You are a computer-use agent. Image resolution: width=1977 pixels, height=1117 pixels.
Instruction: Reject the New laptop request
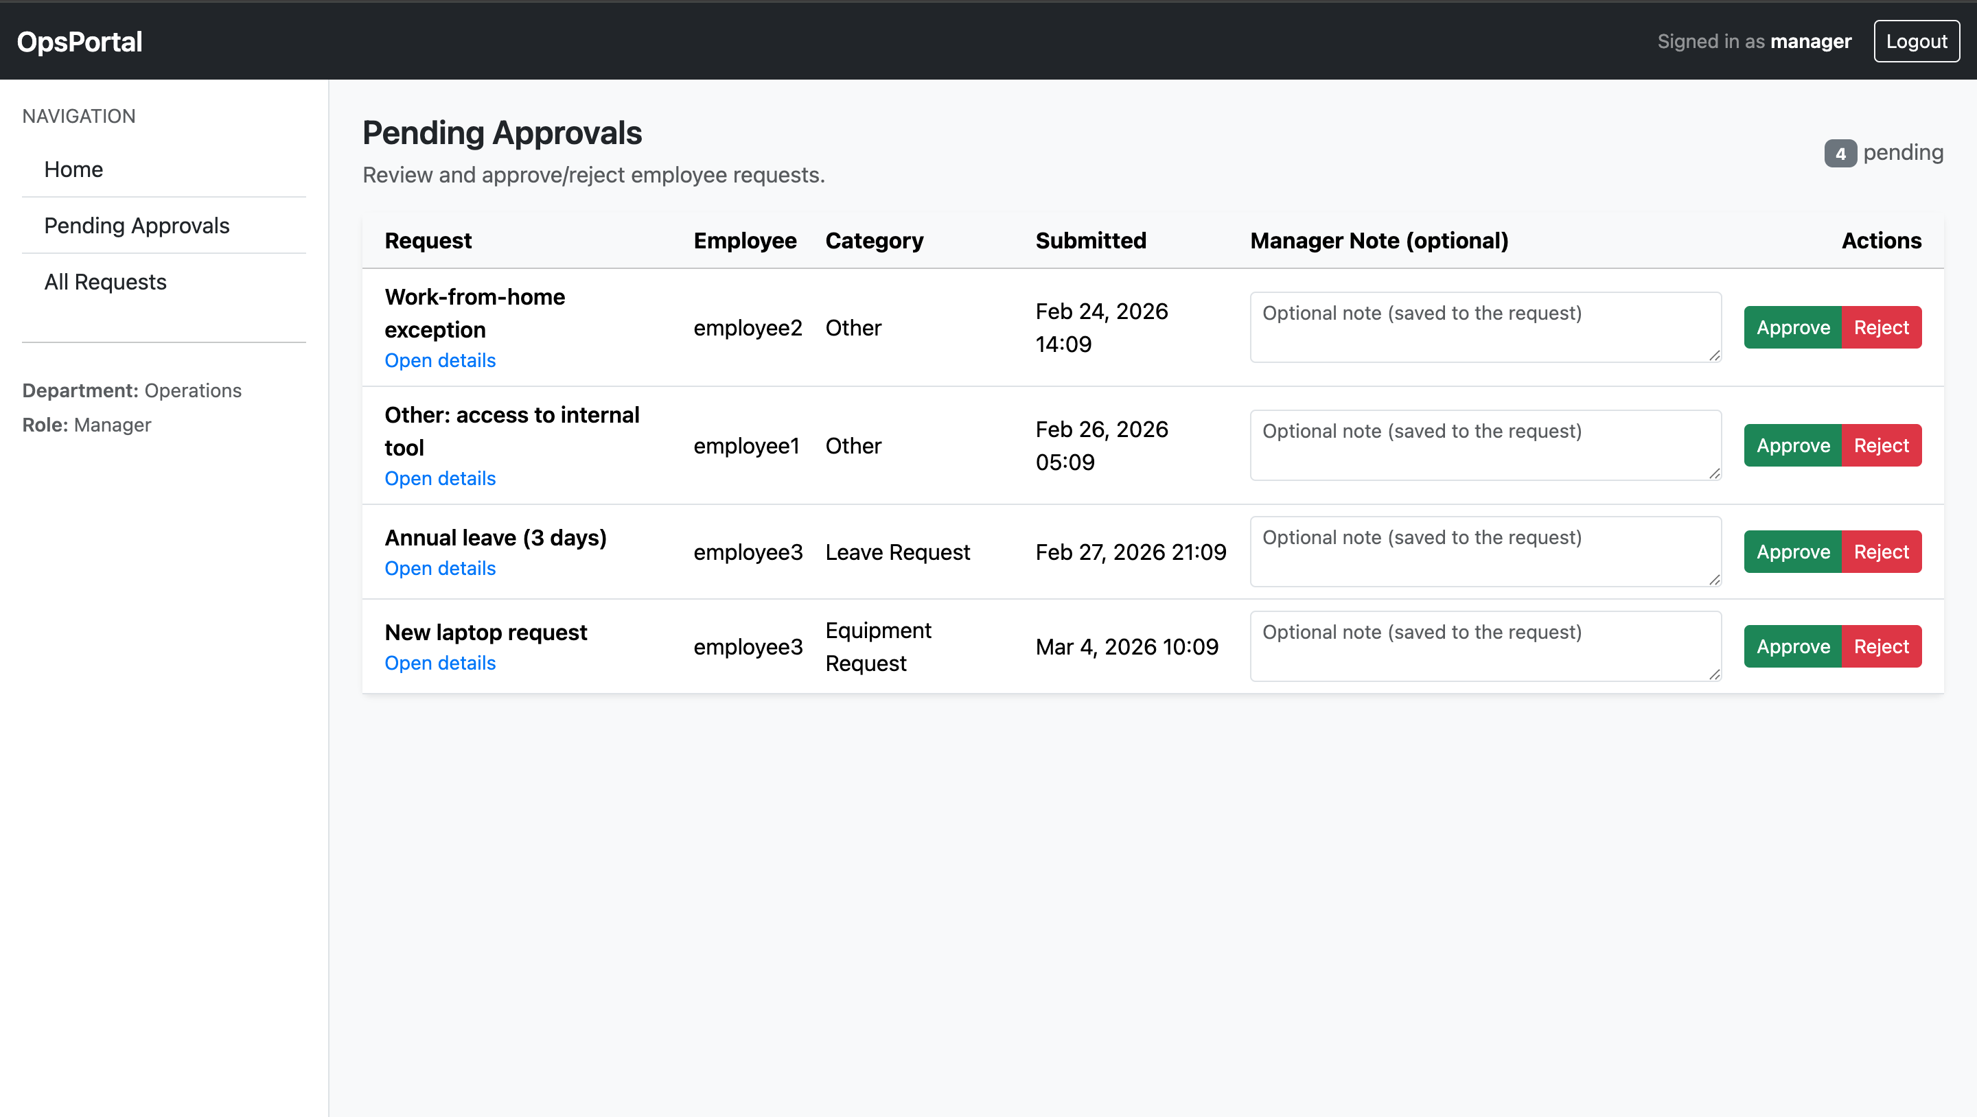[x=1881, y=646]
